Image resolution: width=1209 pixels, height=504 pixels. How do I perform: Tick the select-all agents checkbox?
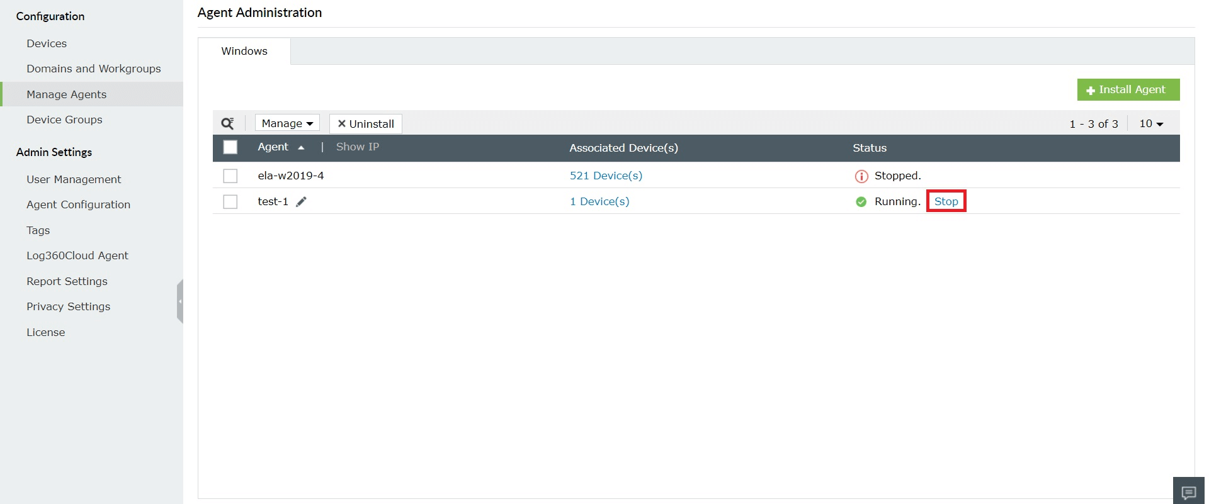point(230,147)
